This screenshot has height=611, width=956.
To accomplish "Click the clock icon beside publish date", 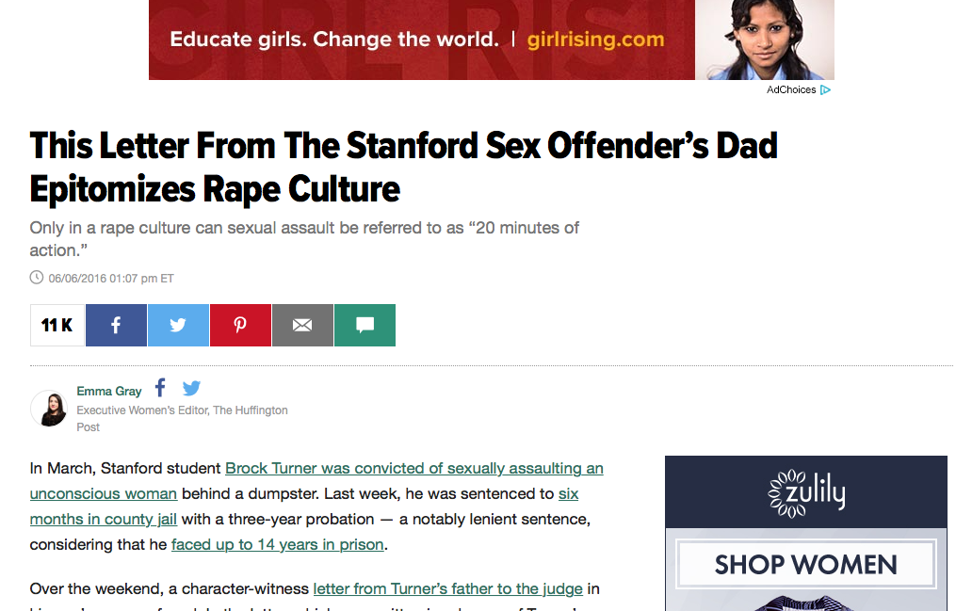I will (37, 277).
